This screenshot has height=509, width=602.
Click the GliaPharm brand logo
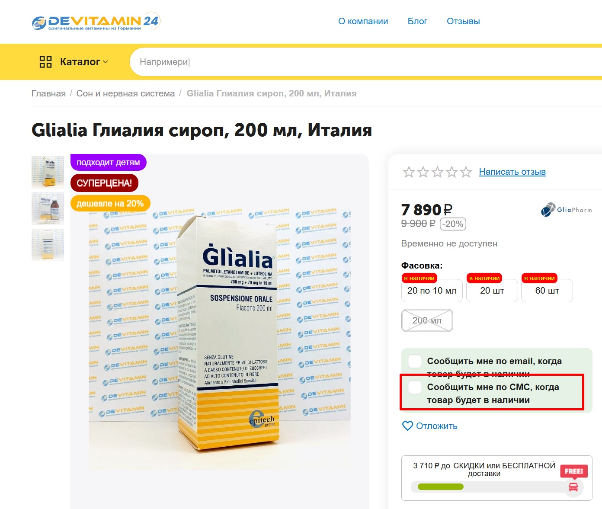tap(566, 210)
